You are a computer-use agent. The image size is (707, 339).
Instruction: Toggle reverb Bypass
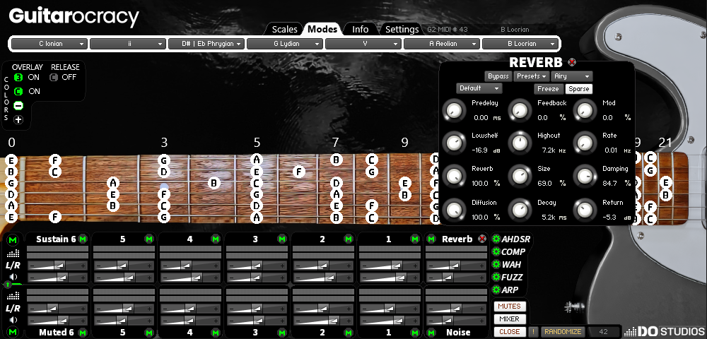coord(498,76)
